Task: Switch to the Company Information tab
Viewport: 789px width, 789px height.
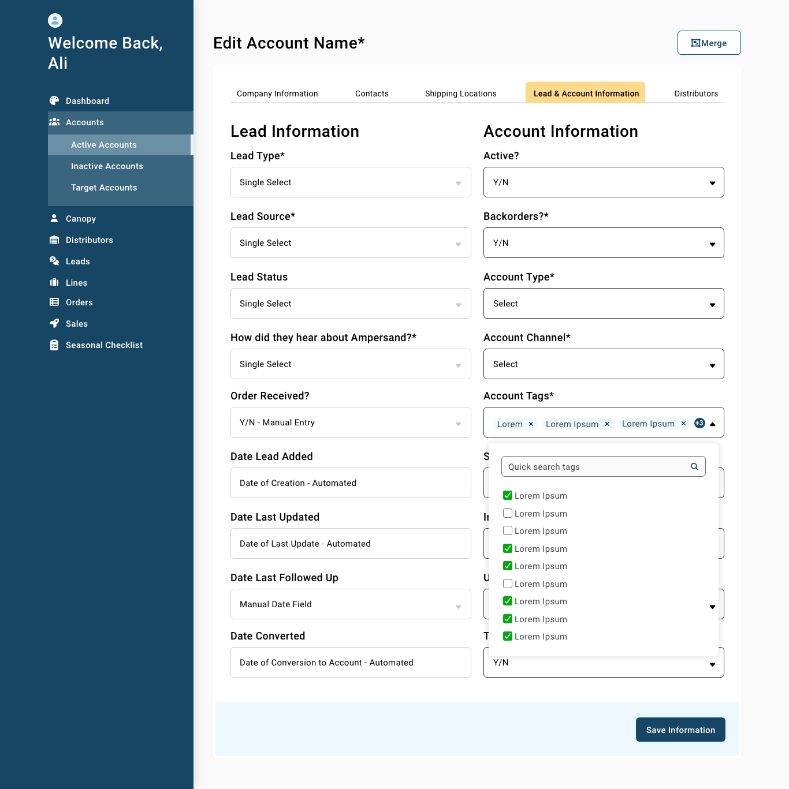Action: pos(277,94)
